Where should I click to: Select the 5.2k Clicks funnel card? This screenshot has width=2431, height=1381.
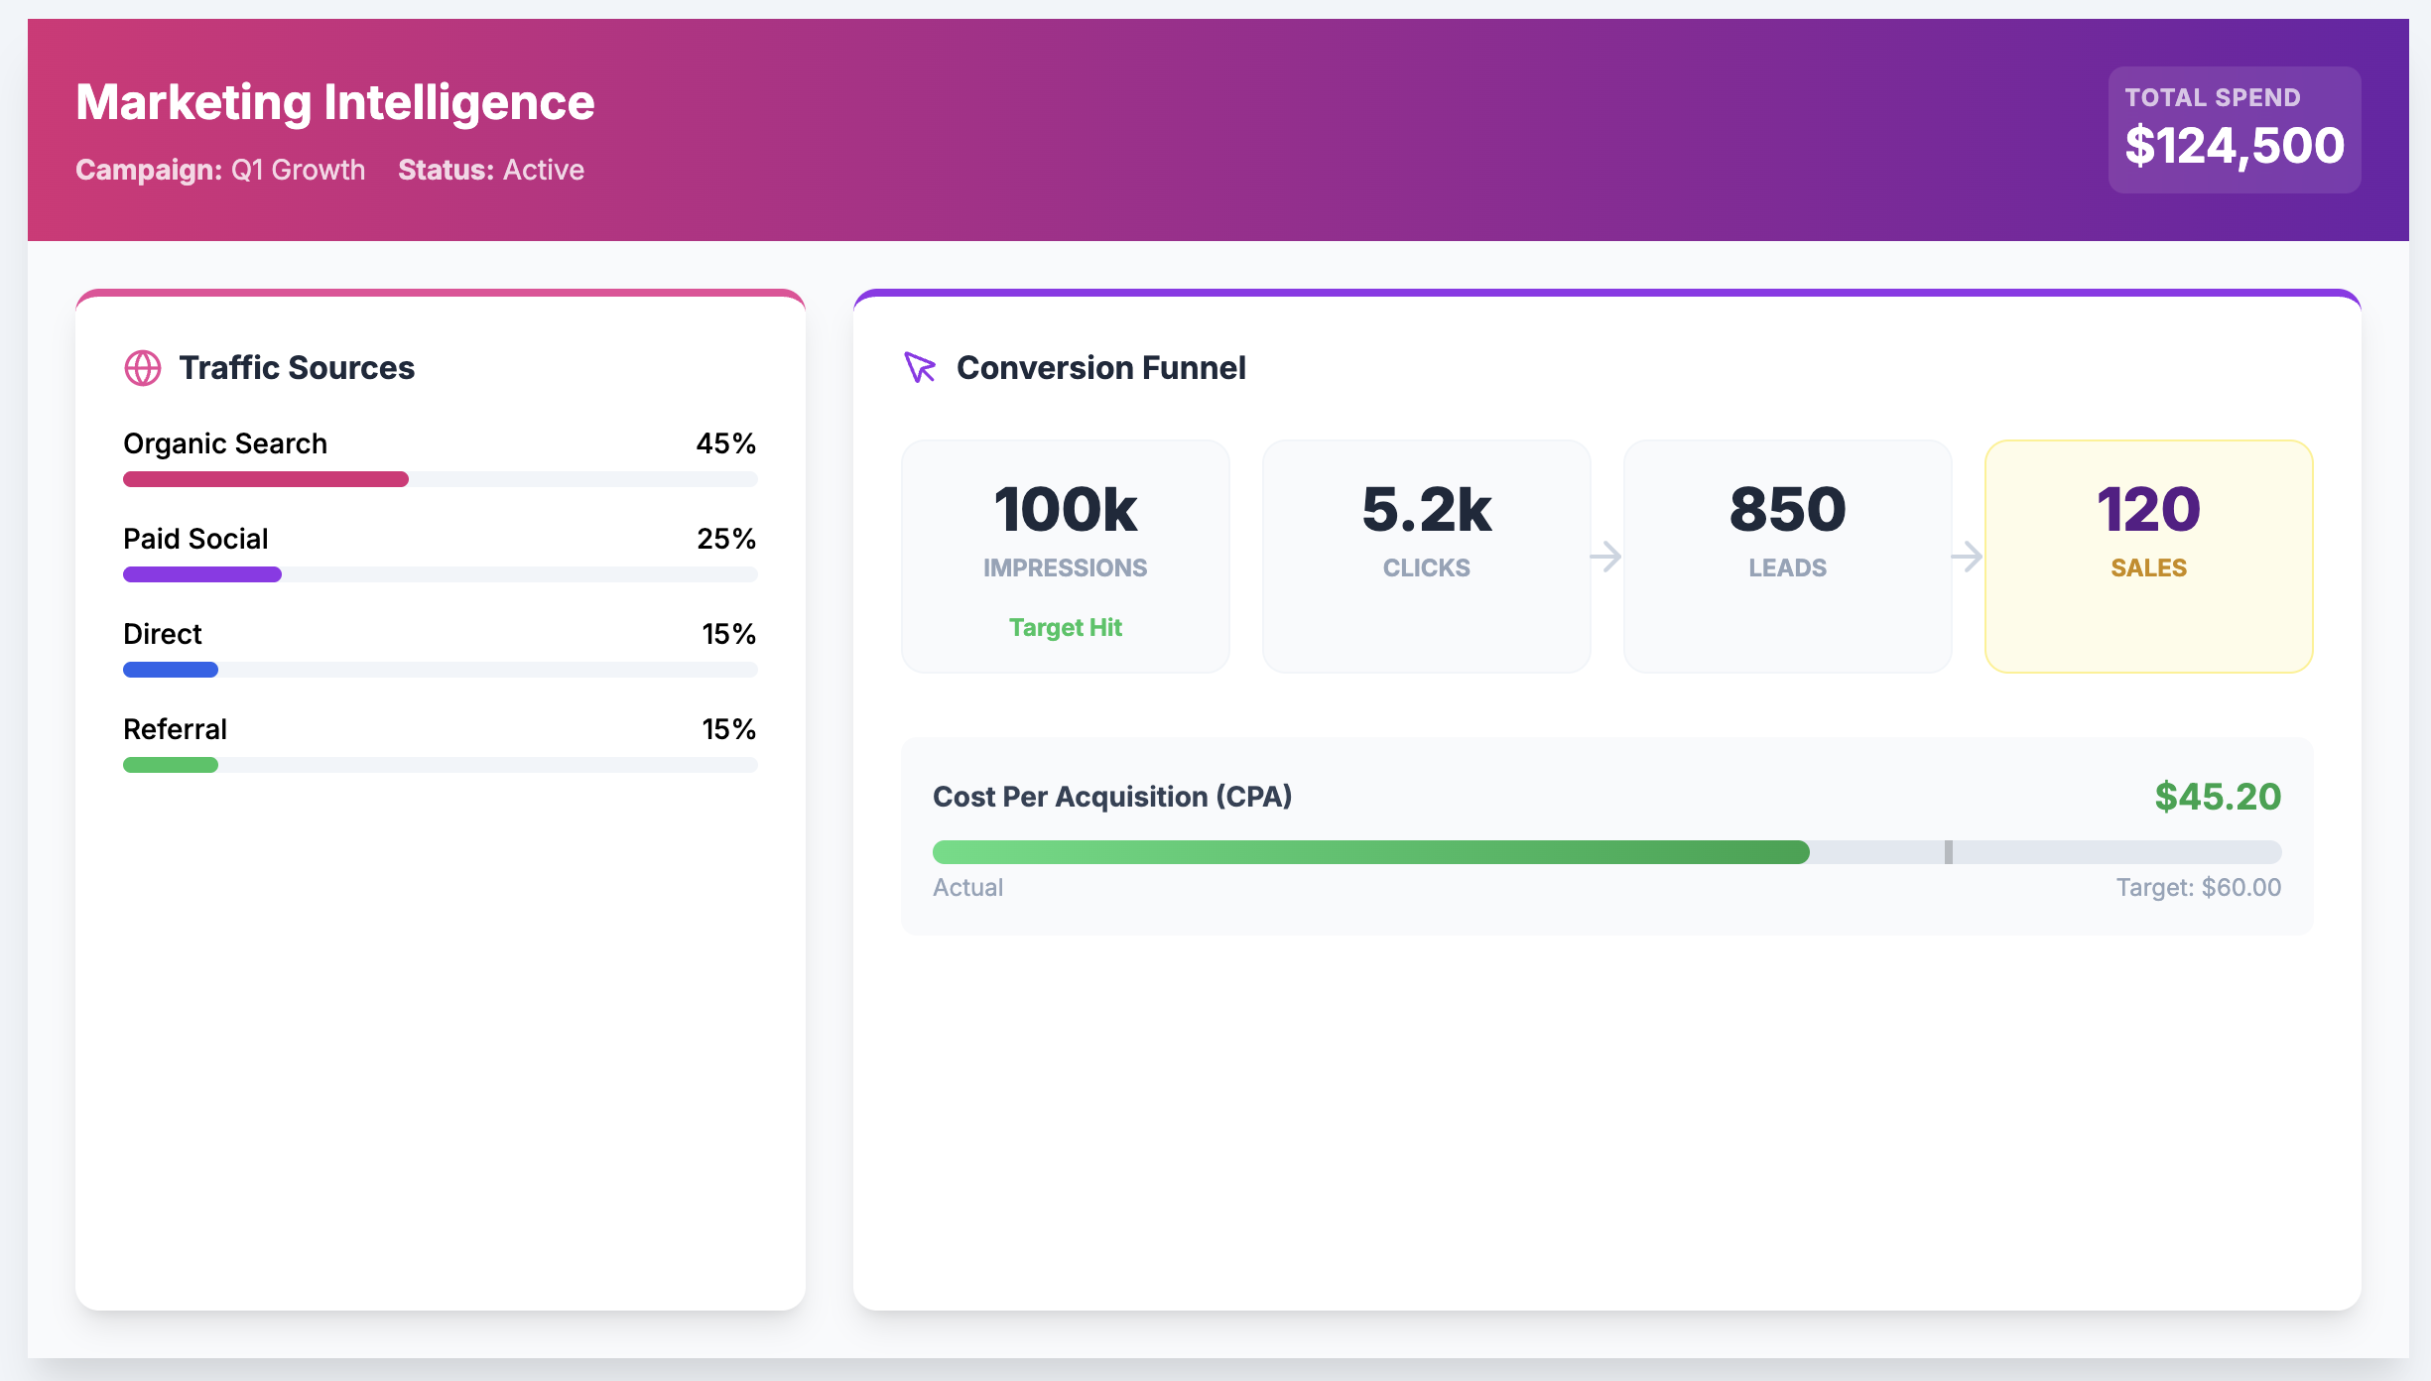[1426, 556]
